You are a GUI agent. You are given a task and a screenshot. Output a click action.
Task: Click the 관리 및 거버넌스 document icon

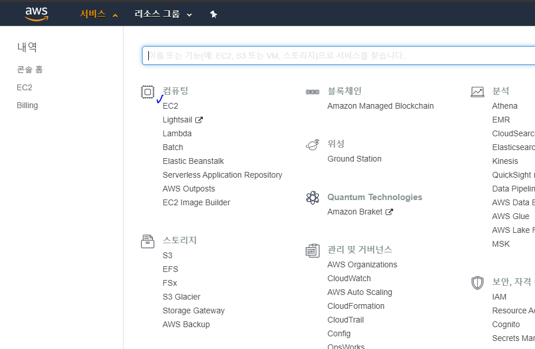(313, 250)
